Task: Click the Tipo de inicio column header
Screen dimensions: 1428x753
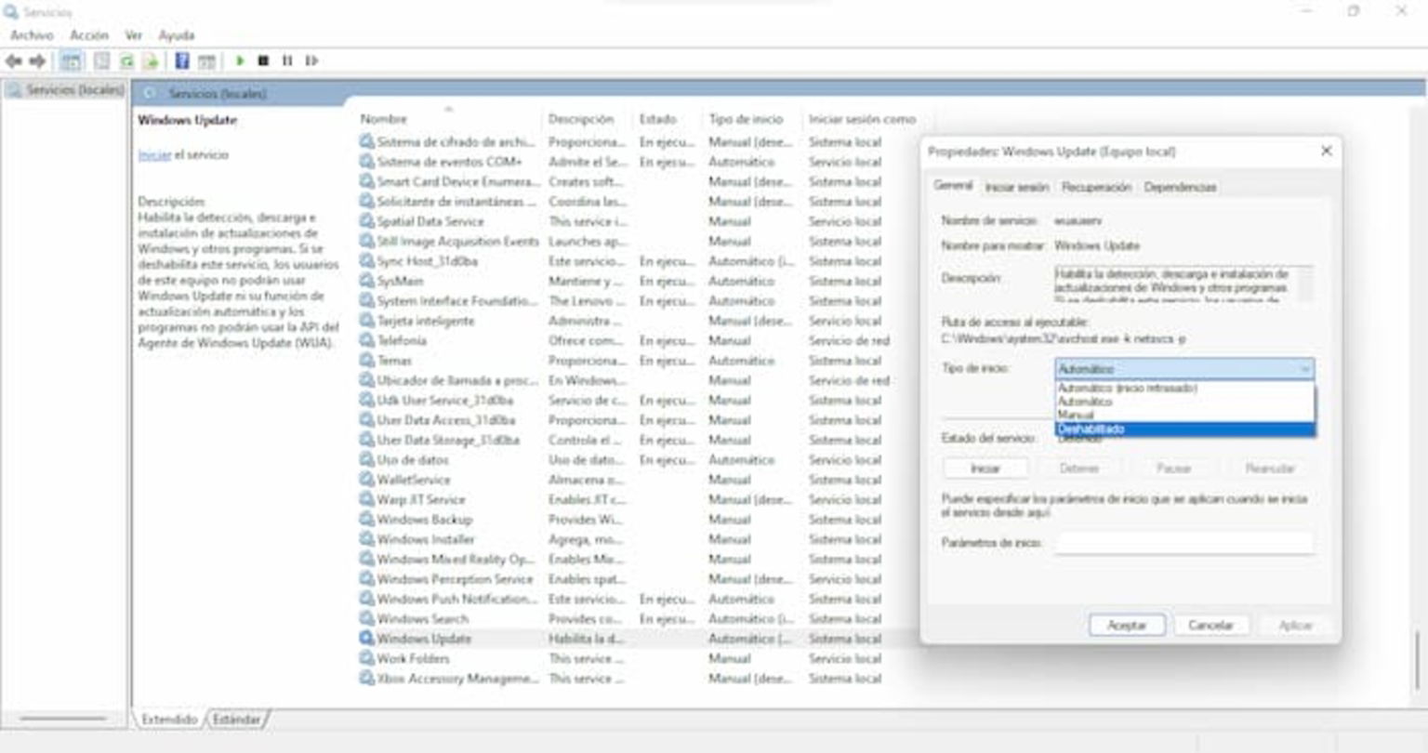Action: coord(746,119)
